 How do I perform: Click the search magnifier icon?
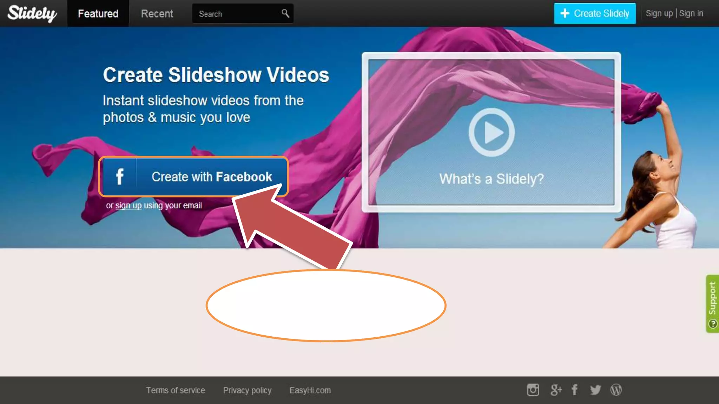285,13
